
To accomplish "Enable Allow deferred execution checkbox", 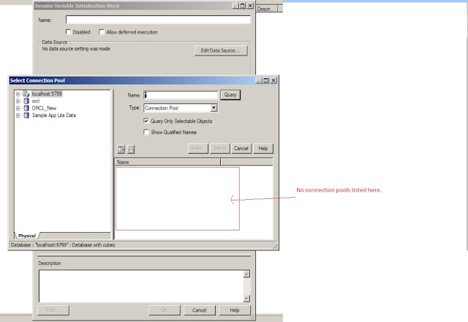I will click(102, 32).
